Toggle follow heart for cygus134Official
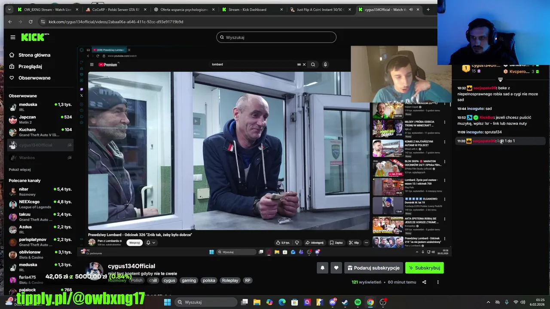The height and width of the screenshot is (309, 550). 336,268
